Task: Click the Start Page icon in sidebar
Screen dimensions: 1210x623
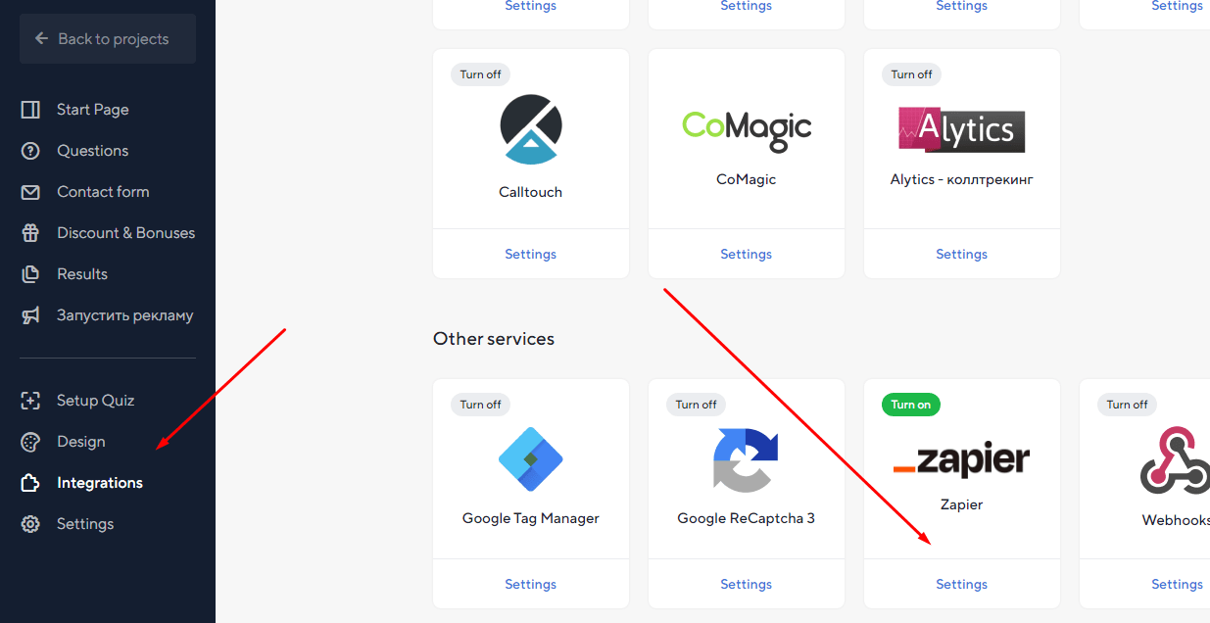Action: tap(30, 110)
